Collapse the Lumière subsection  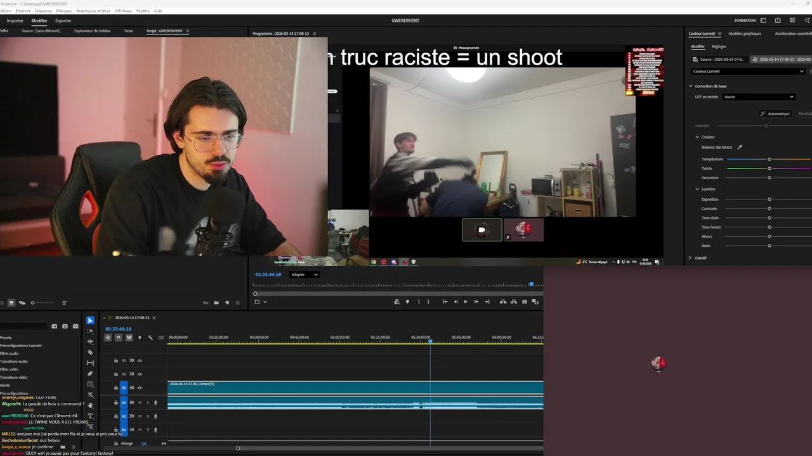click(x=697, y=189)
